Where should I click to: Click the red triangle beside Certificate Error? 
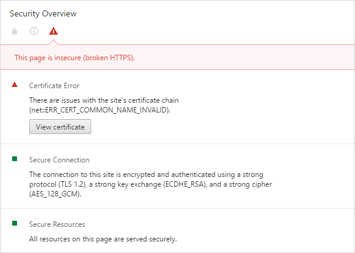pyautogui.click(x=15, y=85)
